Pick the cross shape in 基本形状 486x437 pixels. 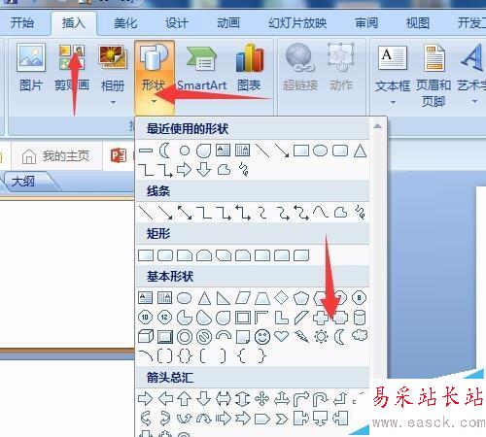click(x=321, y=318)
